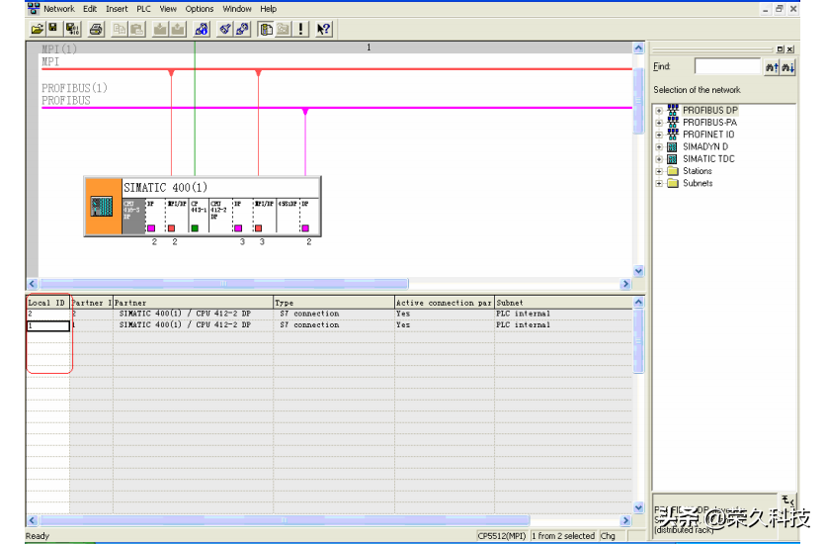Click the Local ID column header
The height and width of the screenshot is (544, 826).
tap(46, 303)
